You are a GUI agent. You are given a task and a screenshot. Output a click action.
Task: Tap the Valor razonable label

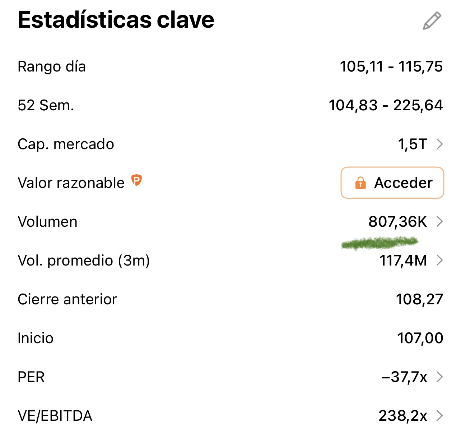click(x=71, y=183)
